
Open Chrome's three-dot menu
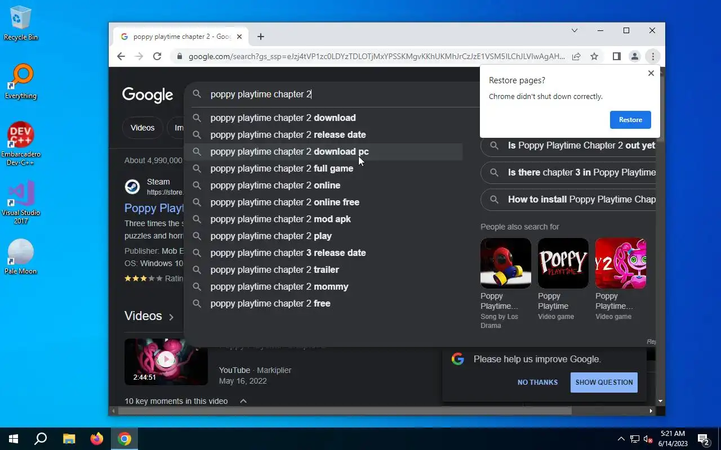click(653, 56)
